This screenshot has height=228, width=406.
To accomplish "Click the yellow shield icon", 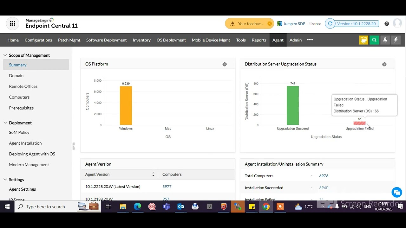I will point(363,40).
